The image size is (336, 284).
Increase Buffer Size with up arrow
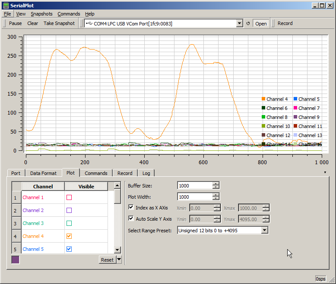point(216,184)
